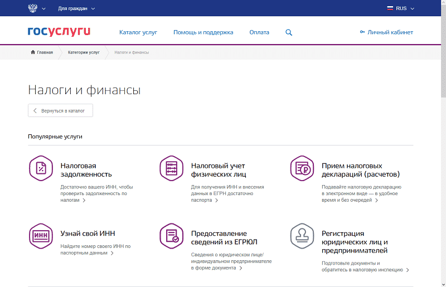Open the 'Личный кабинет' link
Viewport: 446px width, 287px height.
[390, 32]
